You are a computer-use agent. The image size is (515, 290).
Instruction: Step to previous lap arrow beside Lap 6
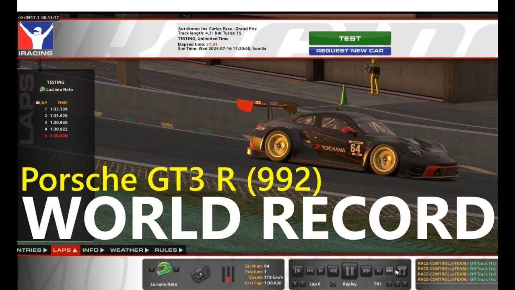click(295, 284)
